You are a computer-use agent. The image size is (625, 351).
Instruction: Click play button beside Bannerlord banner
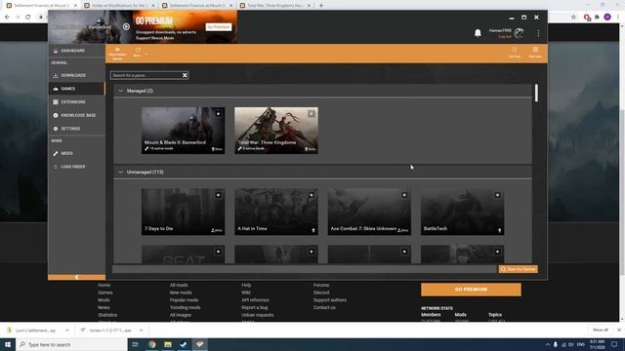[126, 26]
